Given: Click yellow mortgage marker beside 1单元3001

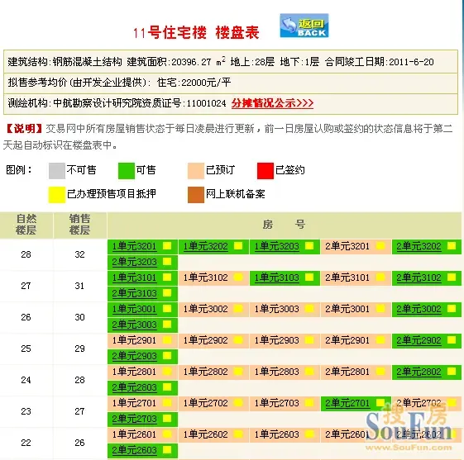Looking at the screenshot, I should tap(167, 308).
